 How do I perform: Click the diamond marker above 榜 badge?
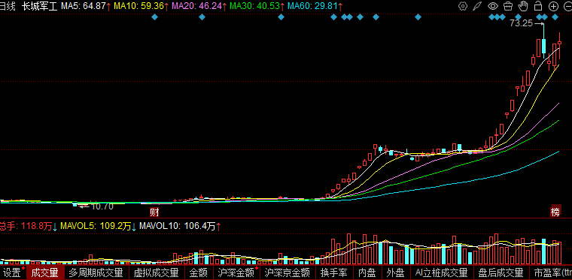coord(555,17)
